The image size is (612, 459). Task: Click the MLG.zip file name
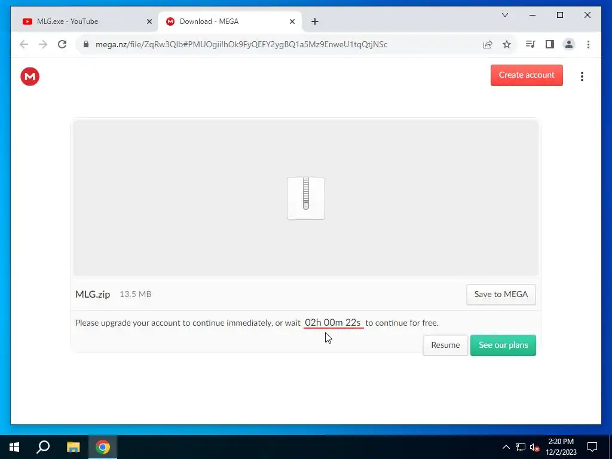click(93, 294)
